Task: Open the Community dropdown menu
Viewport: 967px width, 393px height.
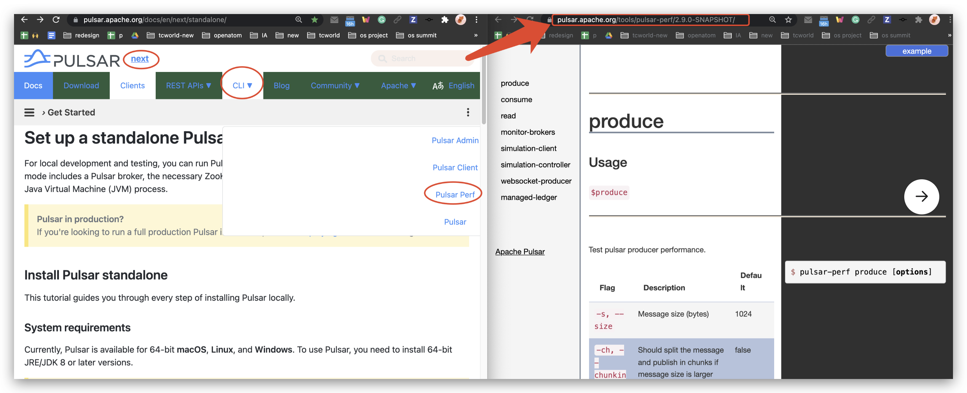Action: point(335,86)
